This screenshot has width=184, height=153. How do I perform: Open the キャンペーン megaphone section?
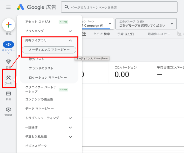8,44
